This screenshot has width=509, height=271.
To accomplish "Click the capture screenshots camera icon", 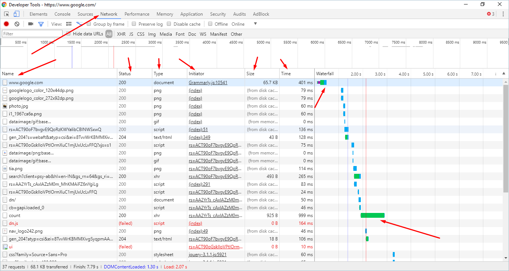I will [x=31, y=24].
